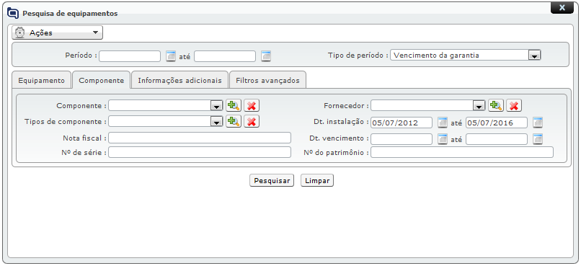Image resolution: width=581 pixels, height=266 pixels.
Task: Clear Componente with the red X
Action: tap(252, 105)
